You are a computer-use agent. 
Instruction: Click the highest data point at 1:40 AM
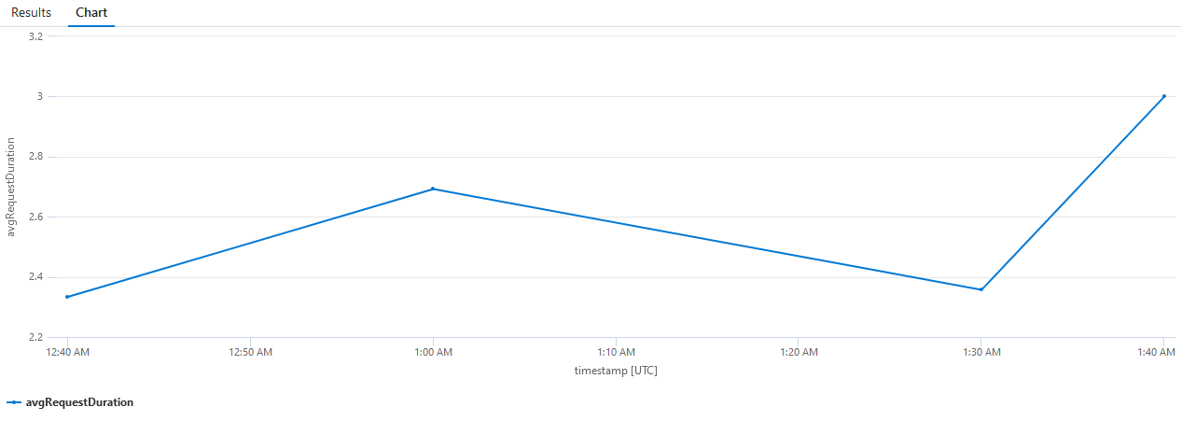(x=1164, y=96)
